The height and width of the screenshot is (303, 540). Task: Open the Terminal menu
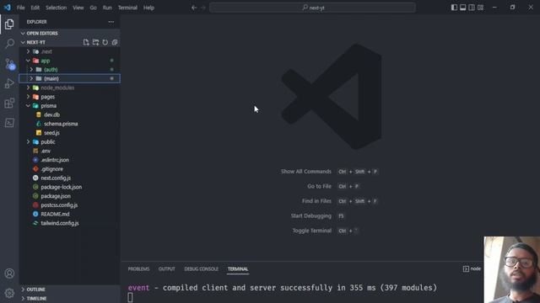pos(127,8)
